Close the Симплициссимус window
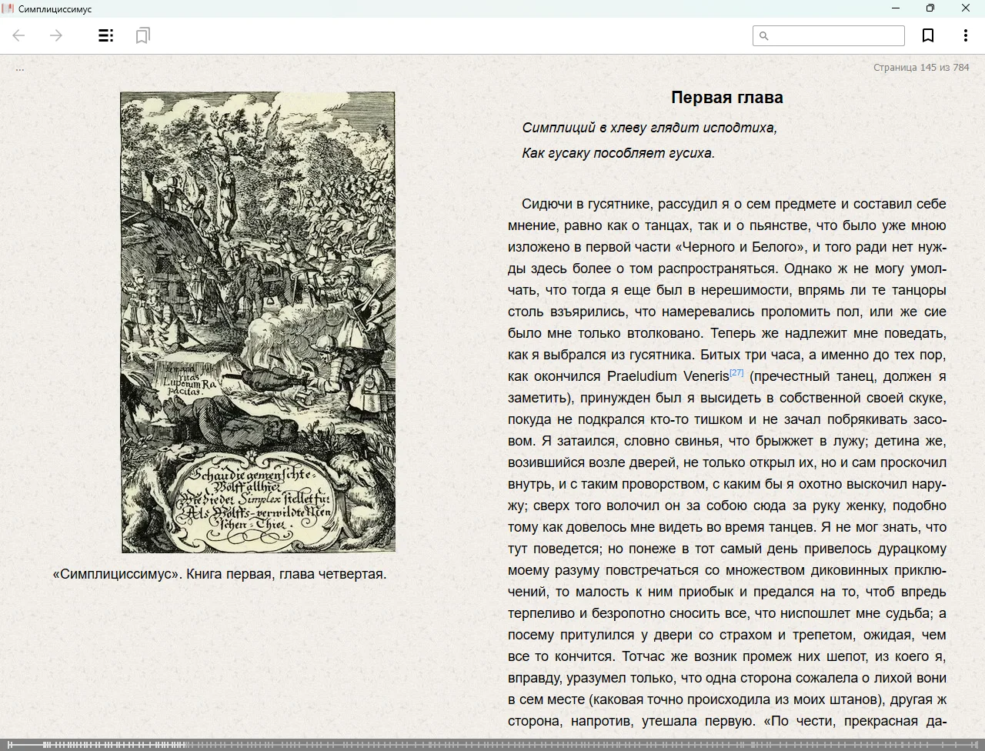The image size is (985, 751). pos(966,8)
